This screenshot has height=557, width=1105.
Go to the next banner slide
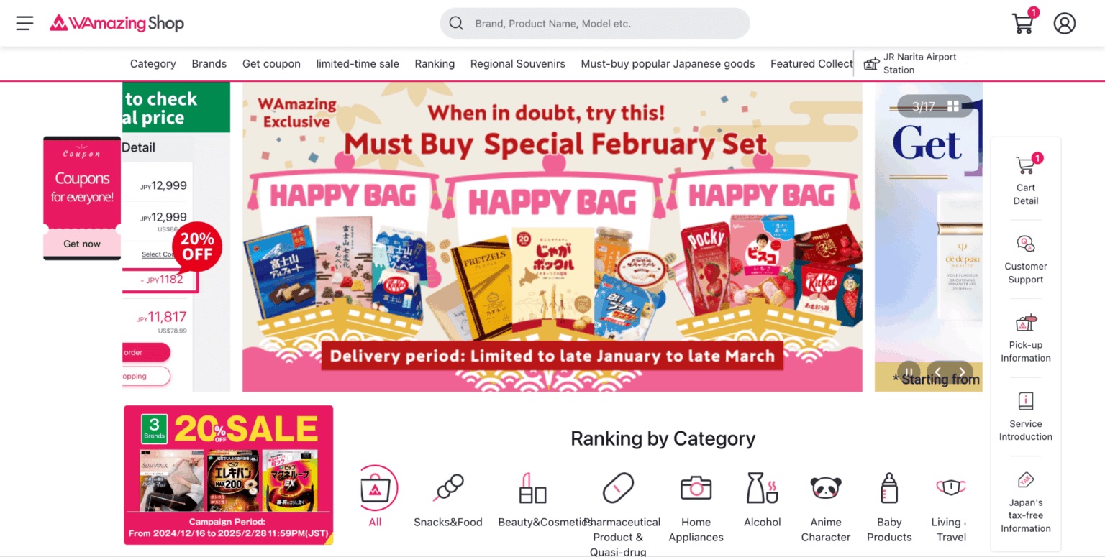coord(962,372)
